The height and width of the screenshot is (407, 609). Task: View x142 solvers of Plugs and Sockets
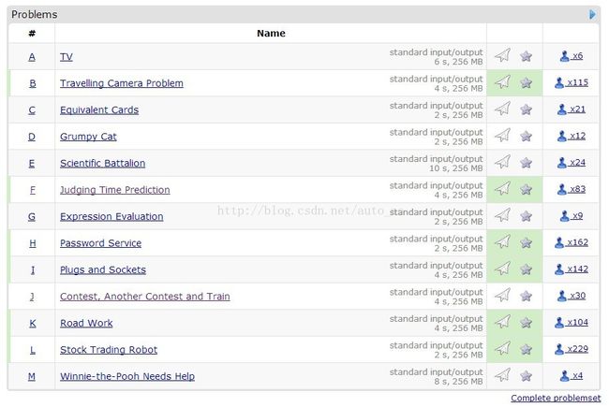[572, 269]
